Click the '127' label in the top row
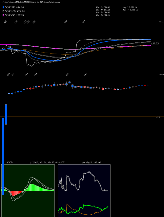The height and width of the screenshot is (217, 164). 5,22
